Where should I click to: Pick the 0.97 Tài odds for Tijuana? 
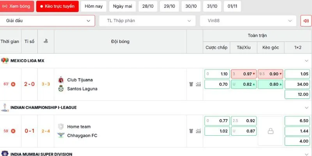244,74
